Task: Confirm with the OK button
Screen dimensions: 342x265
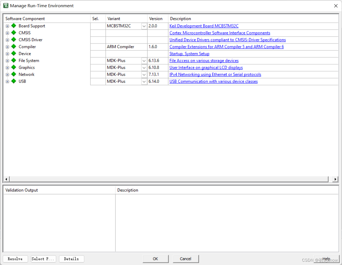Action: pos(156,259)
